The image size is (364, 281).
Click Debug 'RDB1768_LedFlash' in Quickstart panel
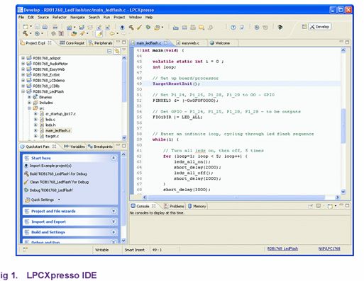pyautogui.click(x=51, y=190)
